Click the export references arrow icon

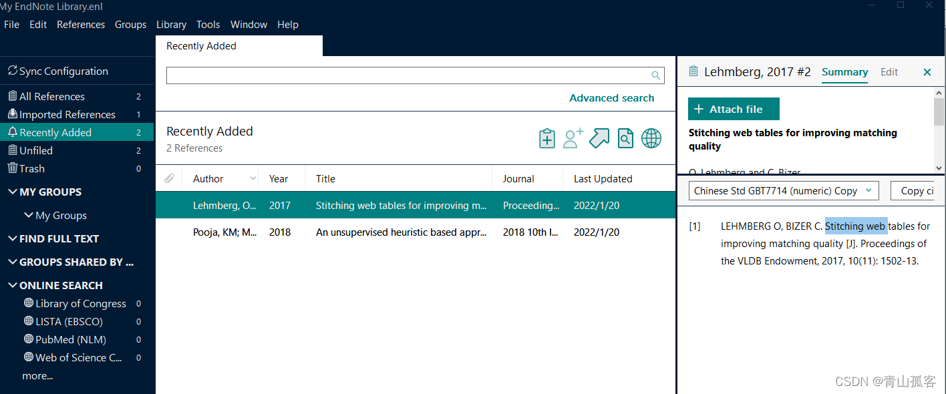tap(599, 138)
